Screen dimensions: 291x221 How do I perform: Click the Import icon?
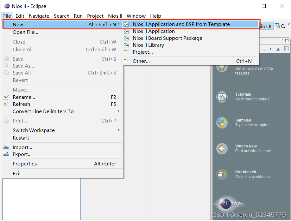[6, 147]
